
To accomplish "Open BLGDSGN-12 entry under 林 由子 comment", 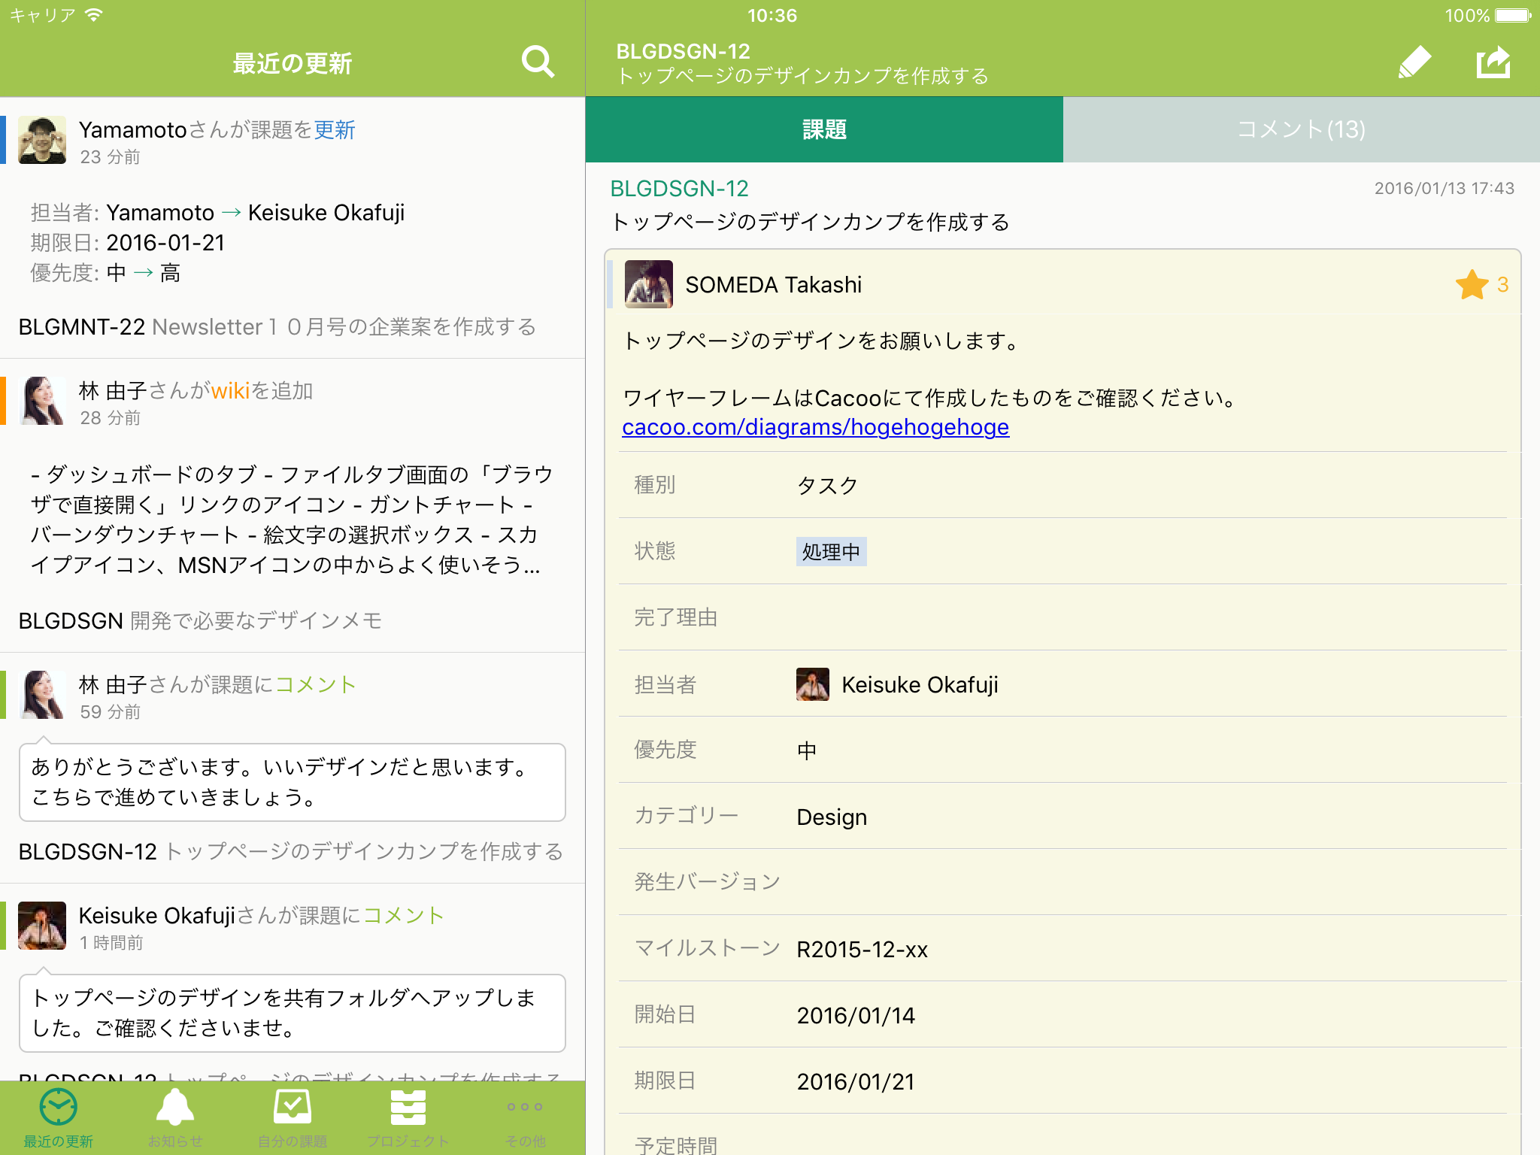I will click(x=291, y=851).
